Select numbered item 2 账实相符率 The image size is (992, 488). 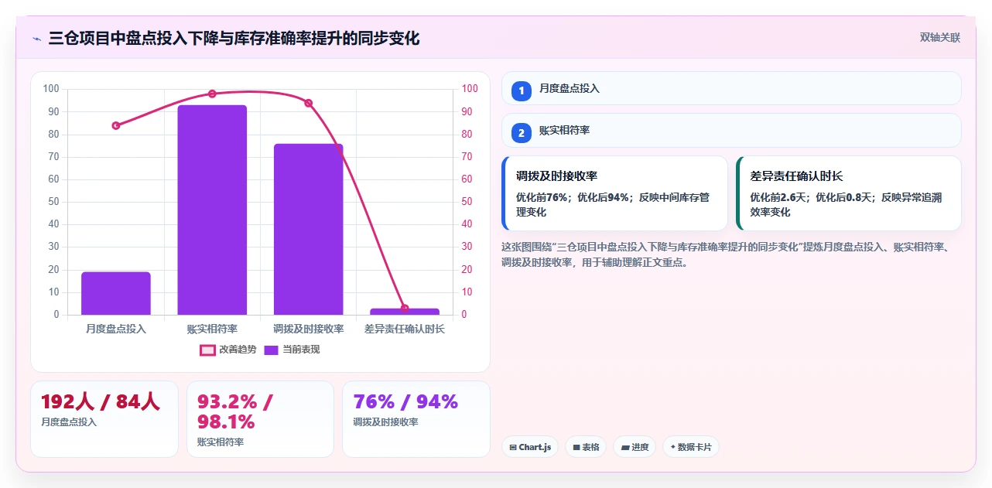(x=731, y=131)
